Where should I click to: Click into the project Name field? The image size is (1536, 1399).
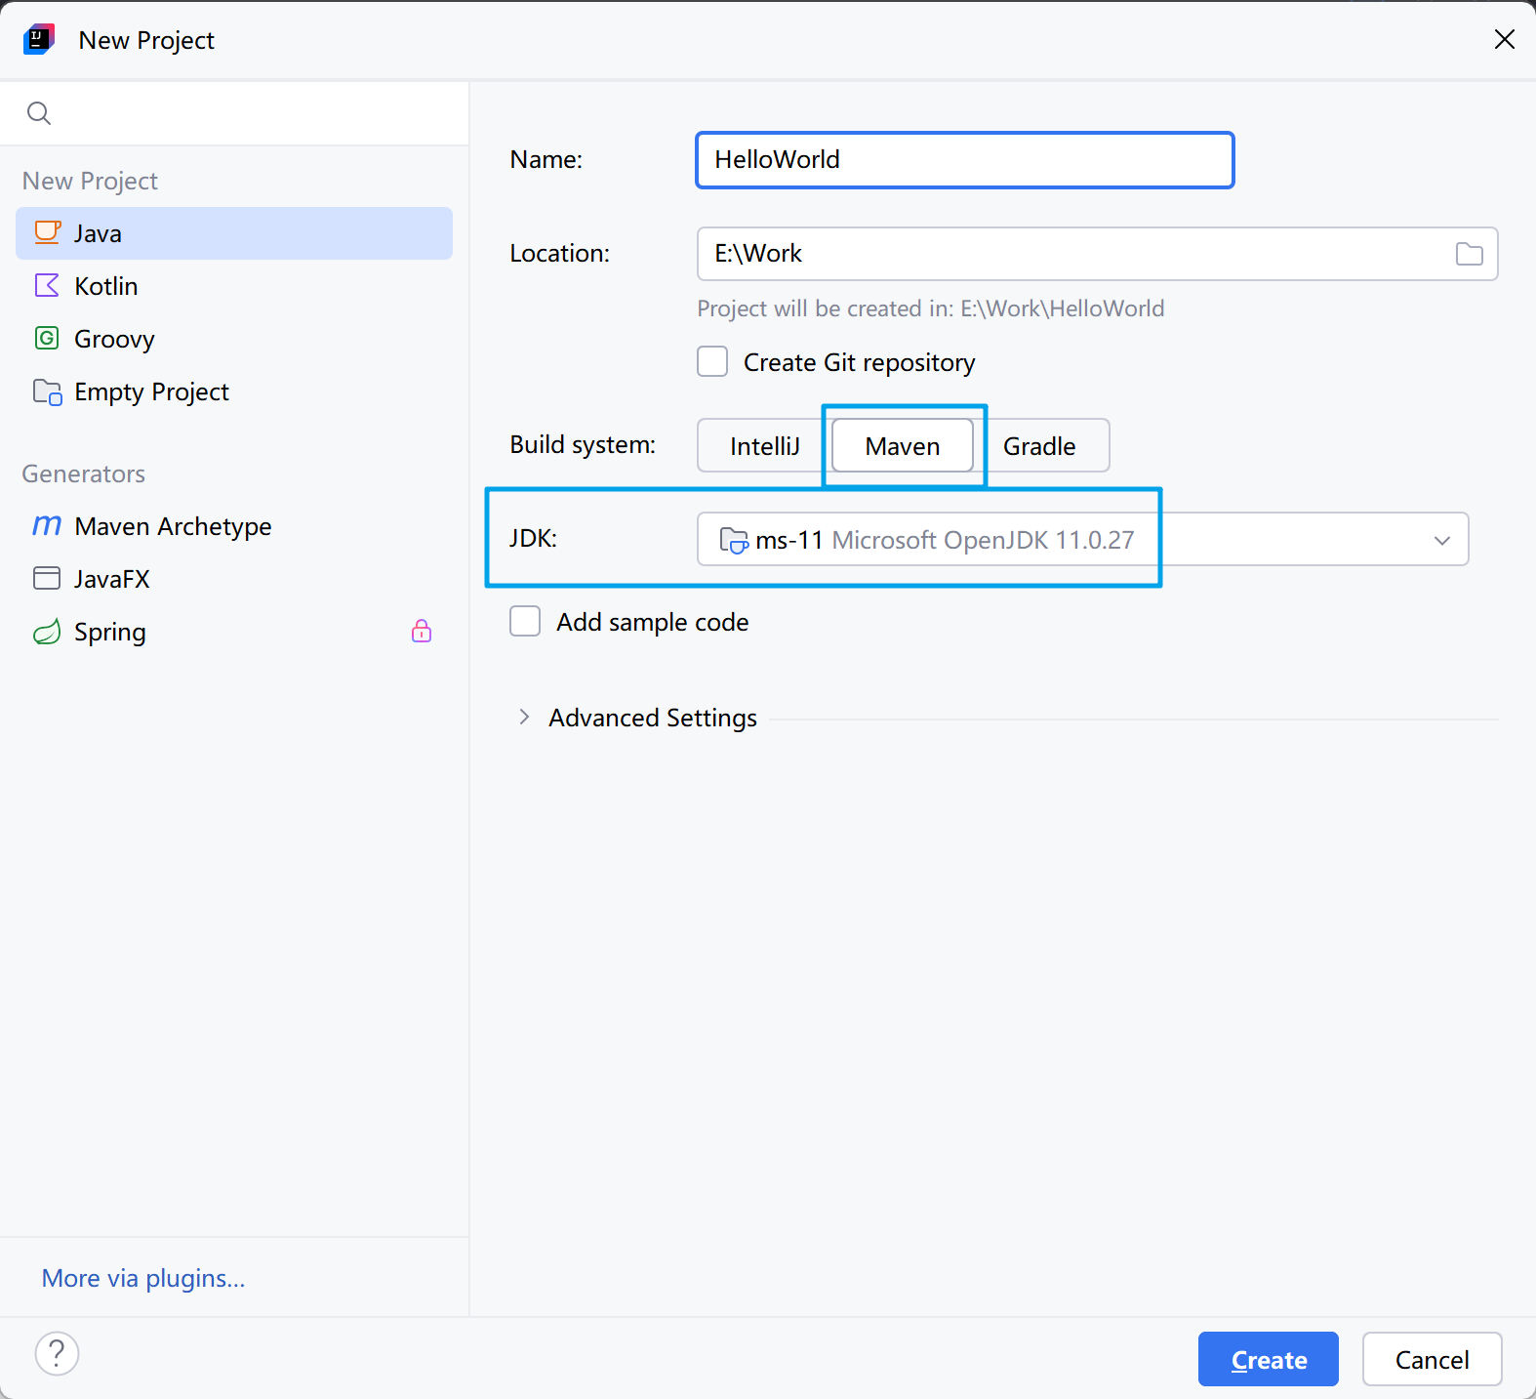coord(964,160)
